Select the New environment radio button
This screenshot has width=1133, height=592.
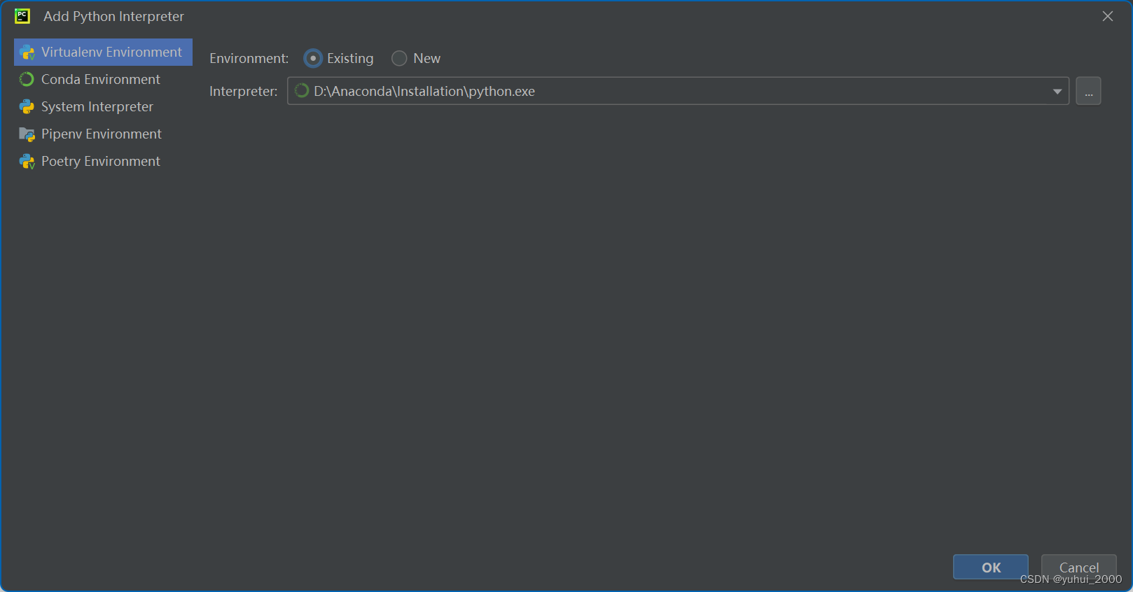(x=399, y=59)
